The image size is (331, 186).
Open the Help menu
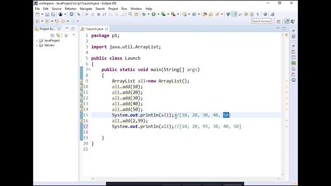click(x=148, y=9)
